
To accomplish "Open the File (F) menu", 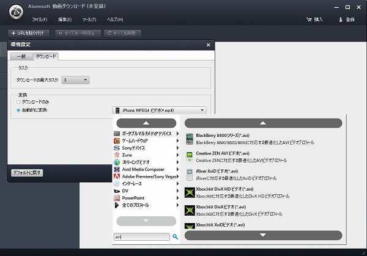I will (39, 20).
